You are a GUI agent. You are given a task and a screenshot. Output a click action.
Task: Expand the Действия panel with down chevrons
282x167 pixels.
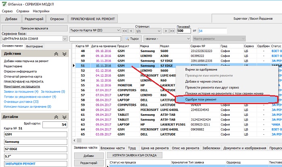click(64, 54)
